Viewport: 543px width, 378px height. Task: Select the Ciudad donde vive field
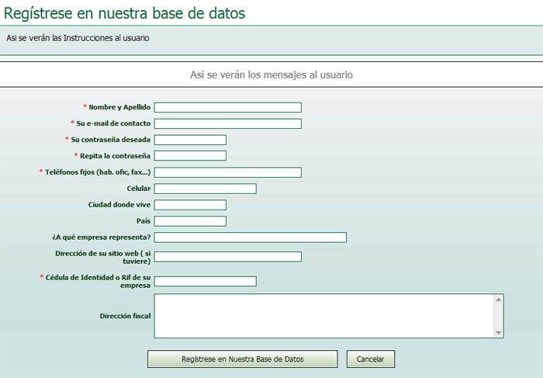[190, 205]
